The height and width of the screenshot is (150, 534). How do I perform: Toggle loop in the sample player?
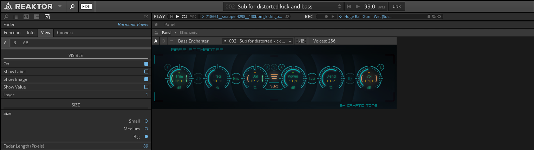[184, 17]
